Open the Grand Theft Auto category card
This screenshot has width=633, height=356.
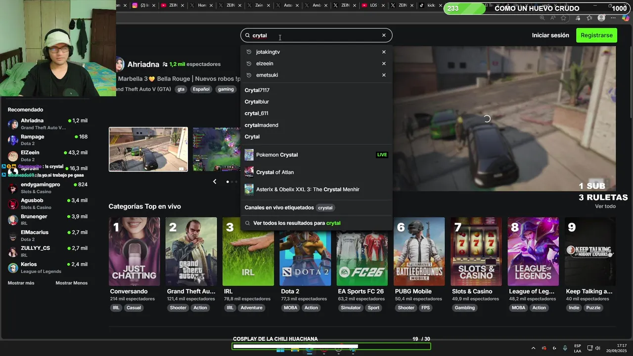191,252
